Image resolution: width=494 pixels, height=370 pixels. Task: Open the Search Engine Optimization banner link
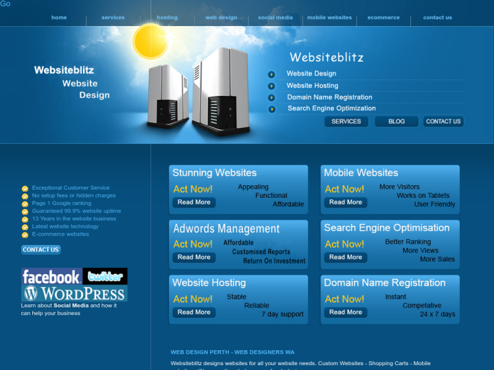tap(331, 108)
